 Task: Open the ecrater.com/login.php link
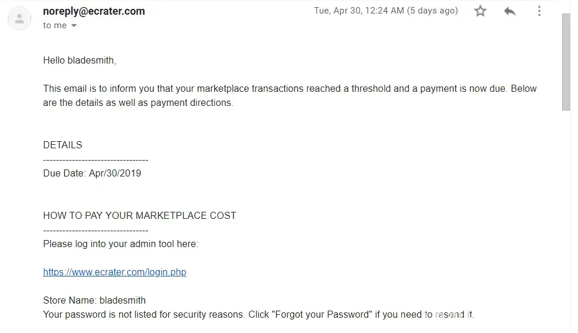coord(114,272)
